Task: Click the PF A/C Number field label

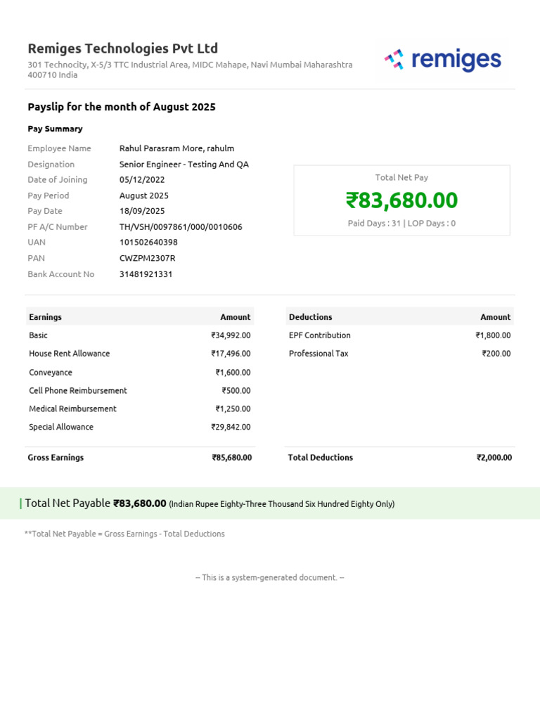Action: click(58, 227)
